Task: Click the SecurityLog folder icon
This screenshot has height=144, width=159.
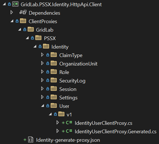Action: (54, 80)
